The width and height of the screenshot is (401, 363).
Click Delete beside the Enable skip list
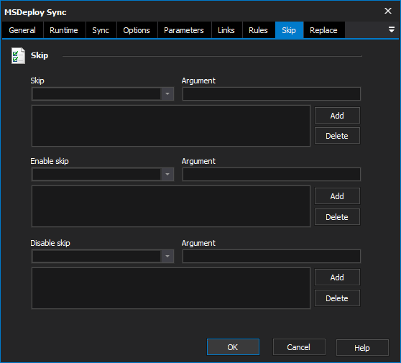(337, 217)
